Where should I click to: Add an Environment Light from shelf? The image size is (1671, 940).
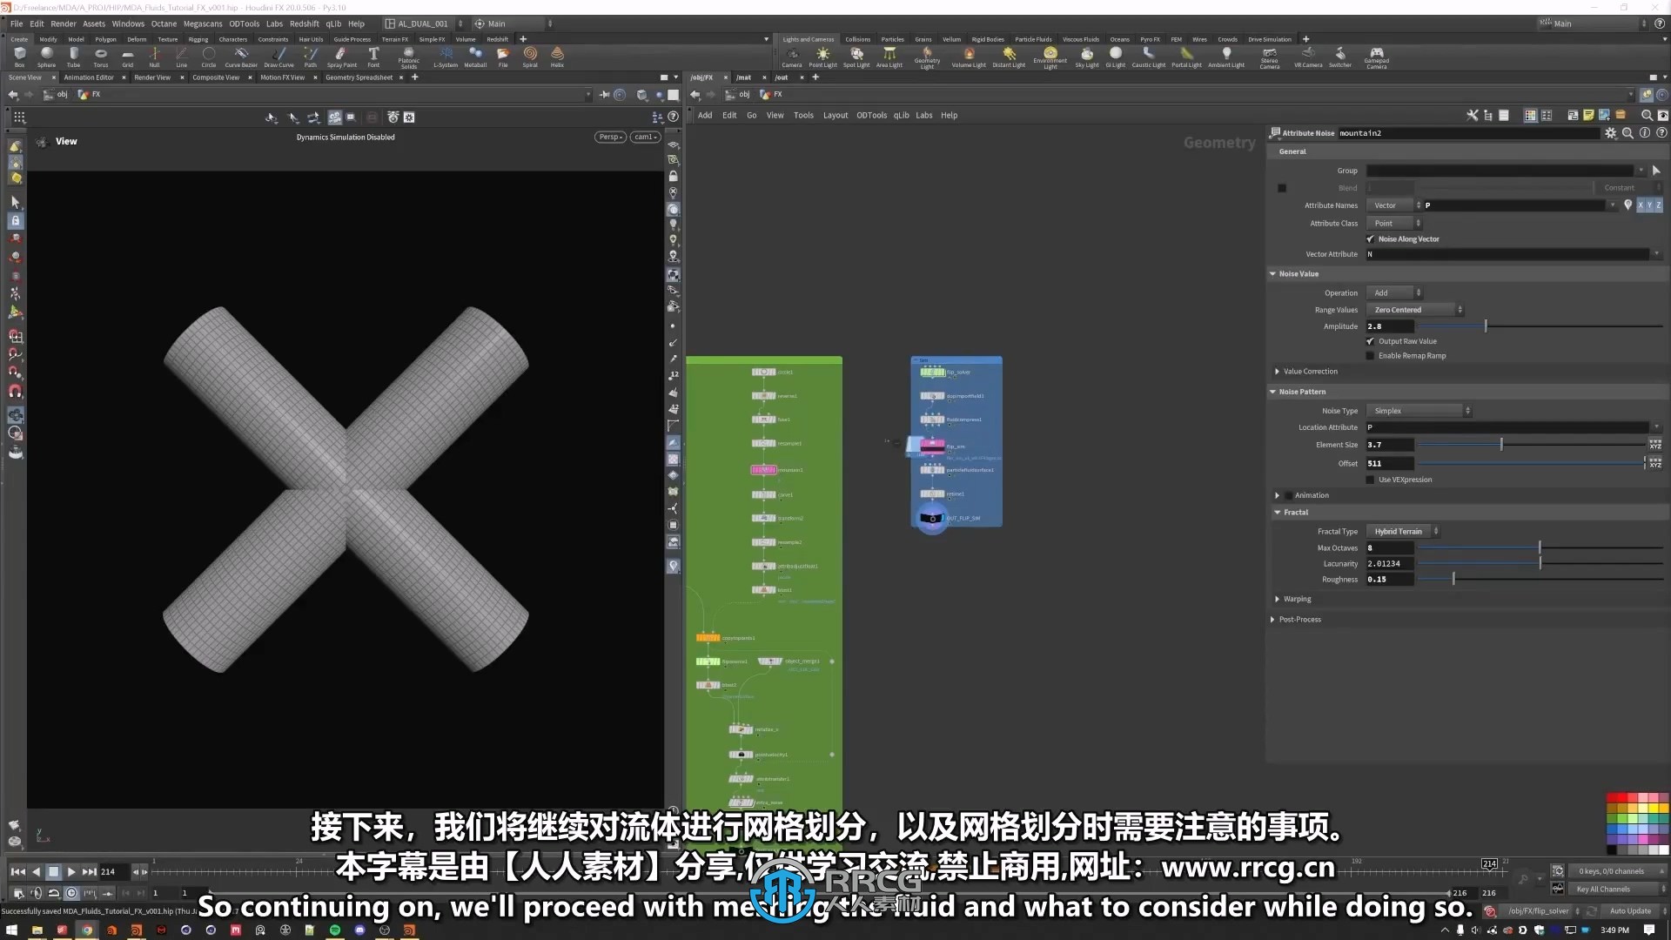coord(1050,57)
